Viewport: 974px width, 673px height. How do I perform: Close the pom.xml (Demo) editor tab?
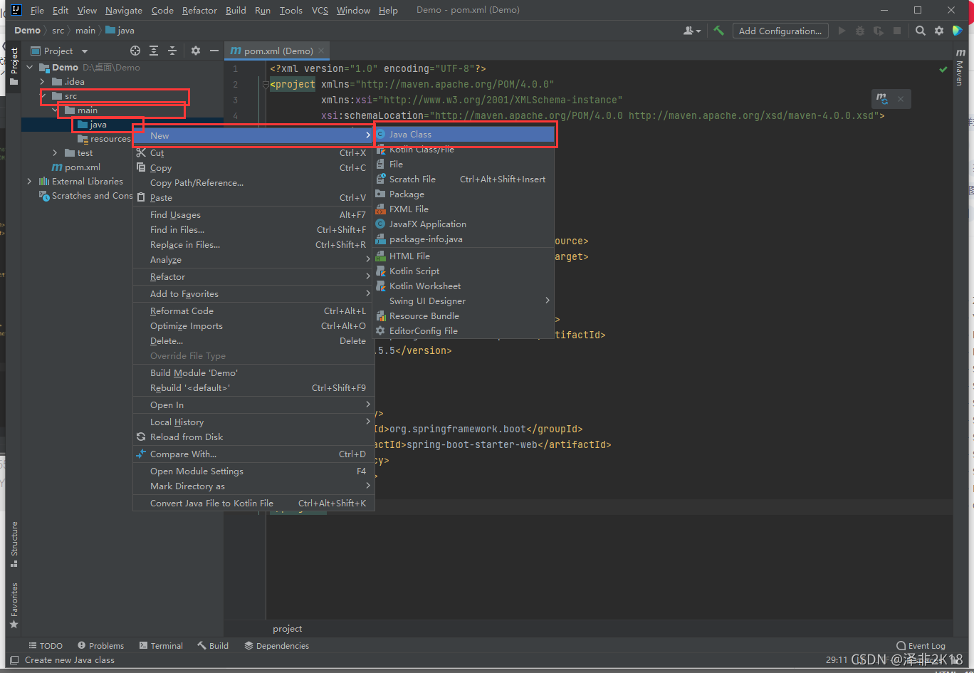pyautogui.click(x=321, y=51)
